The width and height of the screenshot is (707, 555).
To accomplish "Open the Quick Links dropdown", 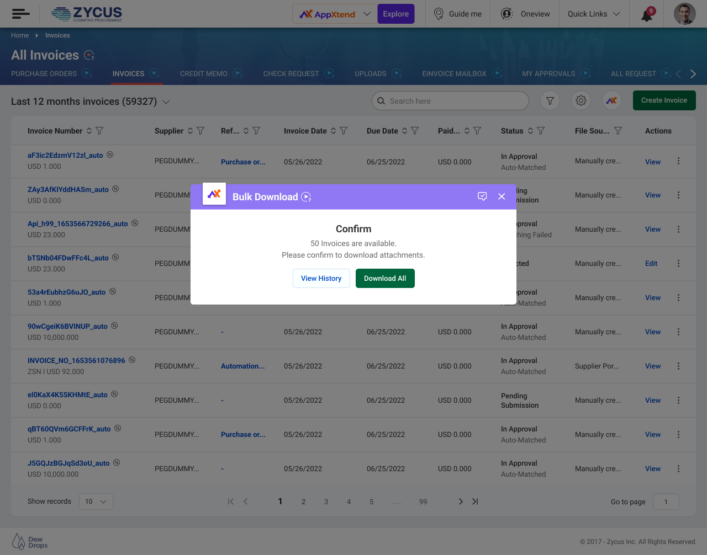I will 594,14.
